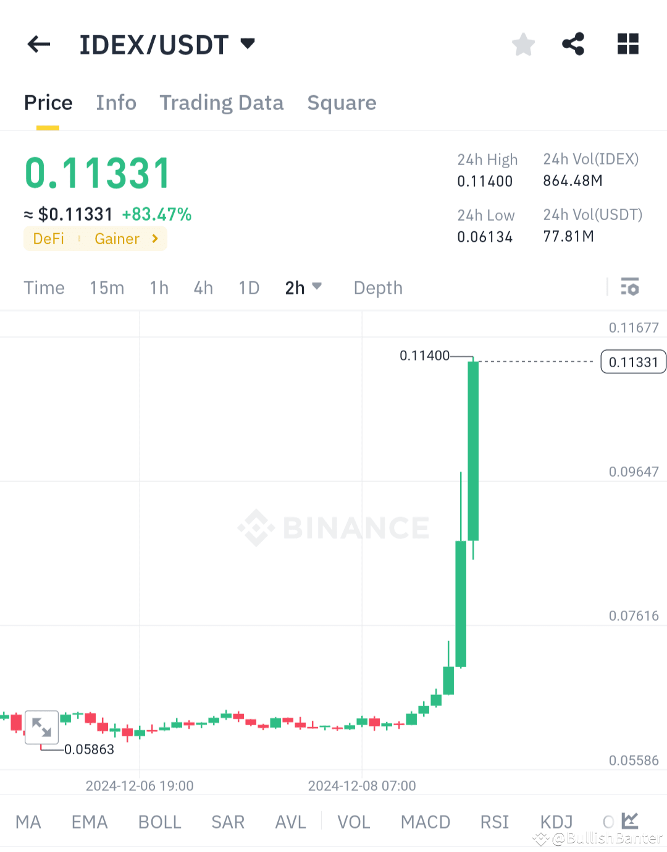
Task: Open the Depth view
Action: coord(377,287)
